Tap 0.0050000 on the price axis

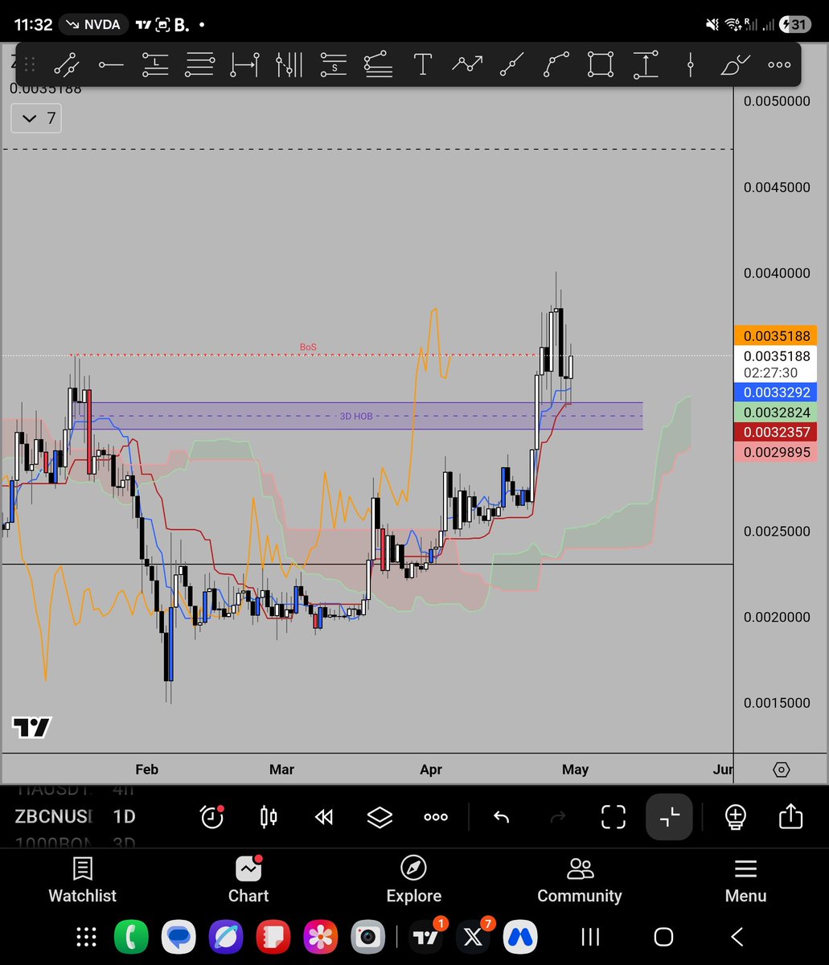point(777,101)
